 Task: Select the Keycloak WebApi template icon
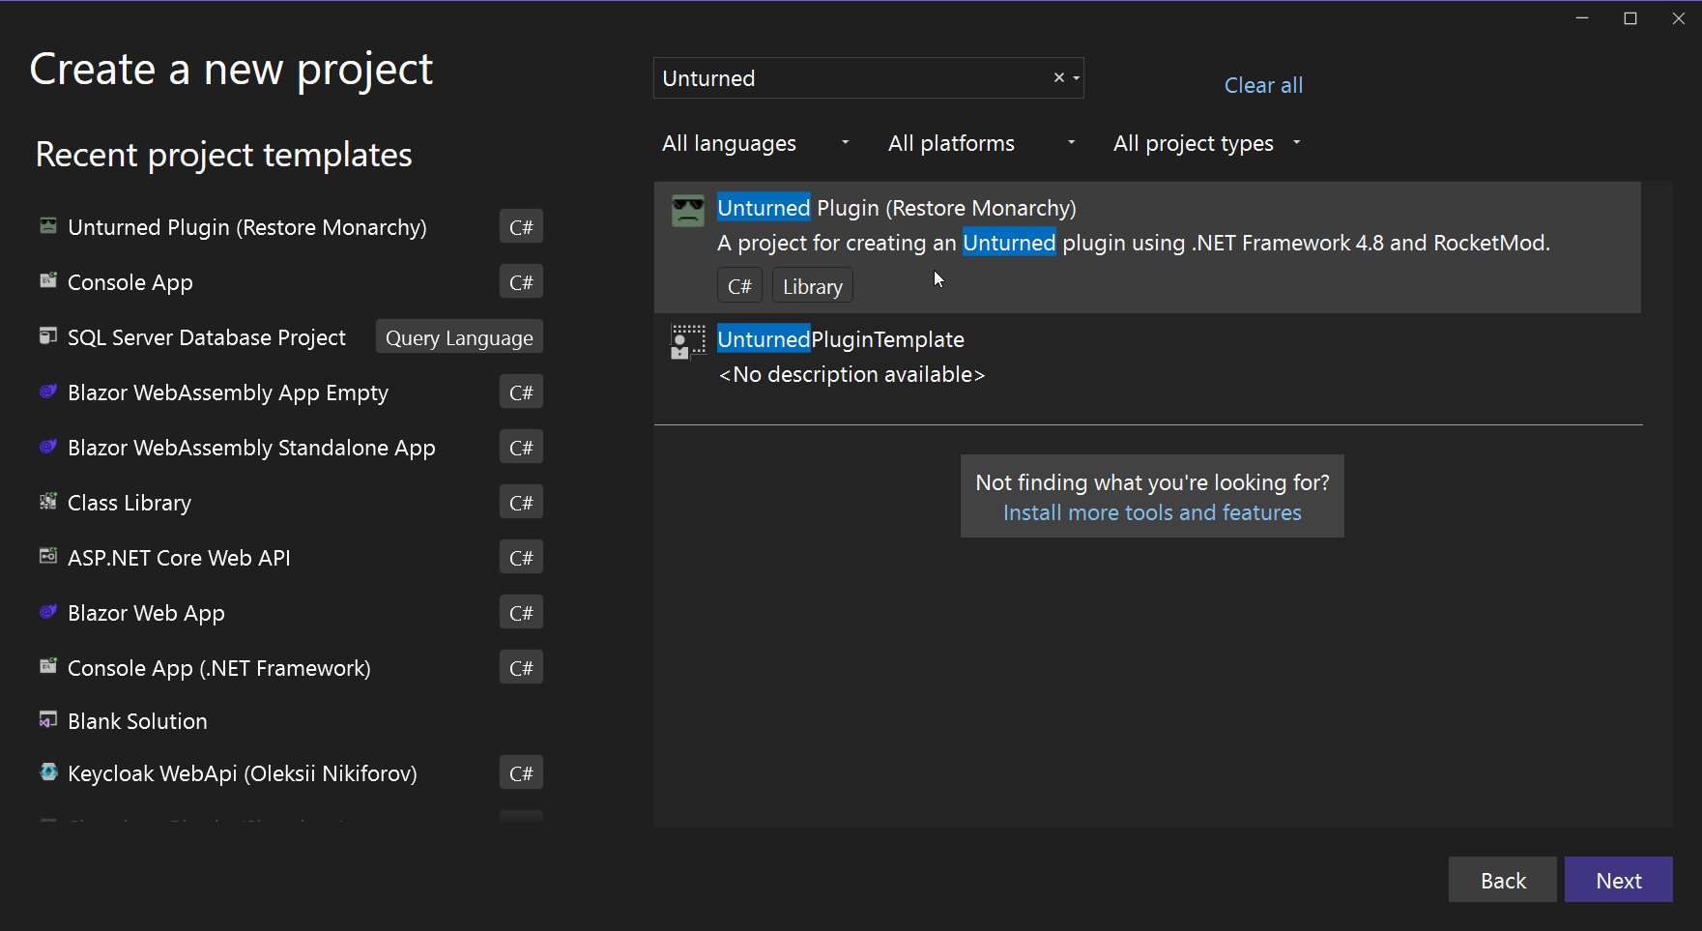tap(48, 771)
